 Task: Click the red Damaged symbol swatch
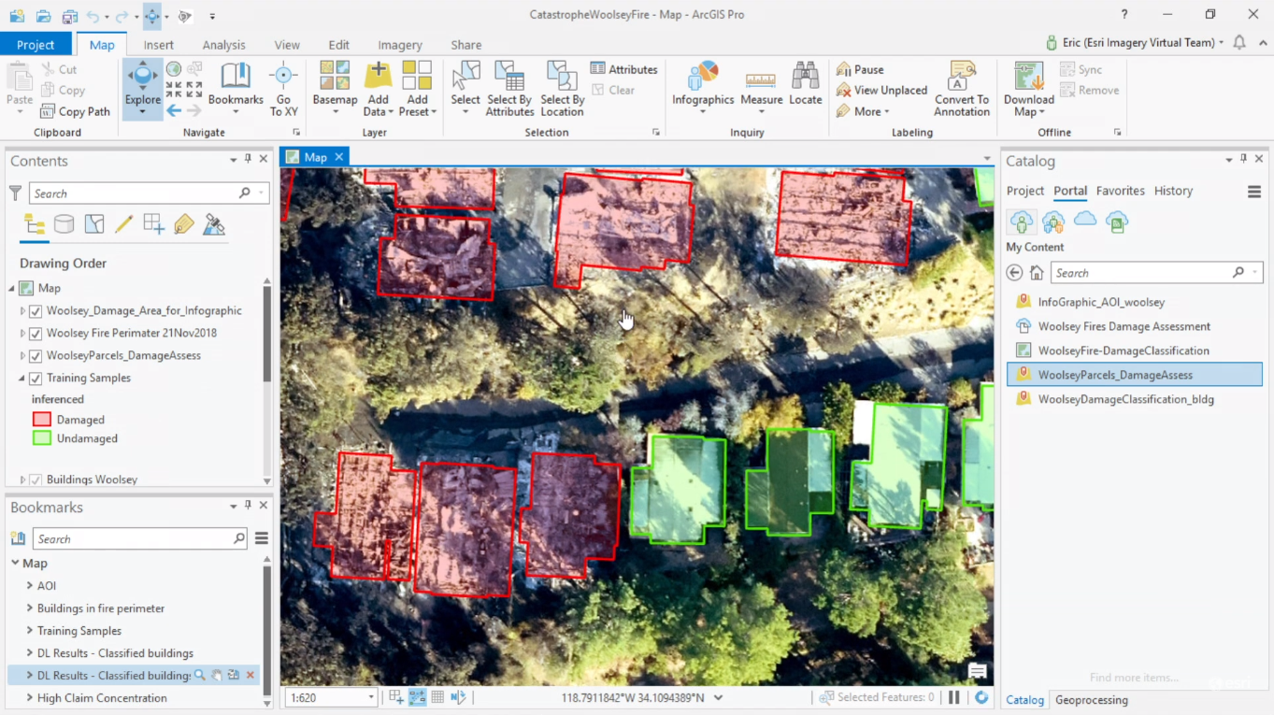click(x=42, y=420)
